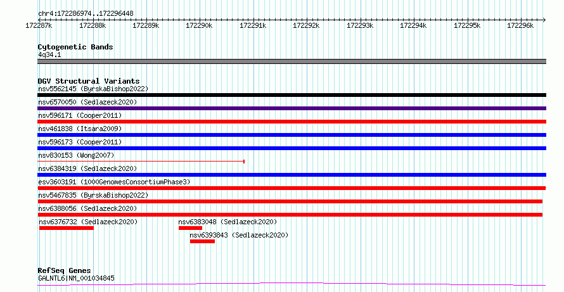564x292 pixels.
Task: Click the 172289k ruler position
Action: 146,26
